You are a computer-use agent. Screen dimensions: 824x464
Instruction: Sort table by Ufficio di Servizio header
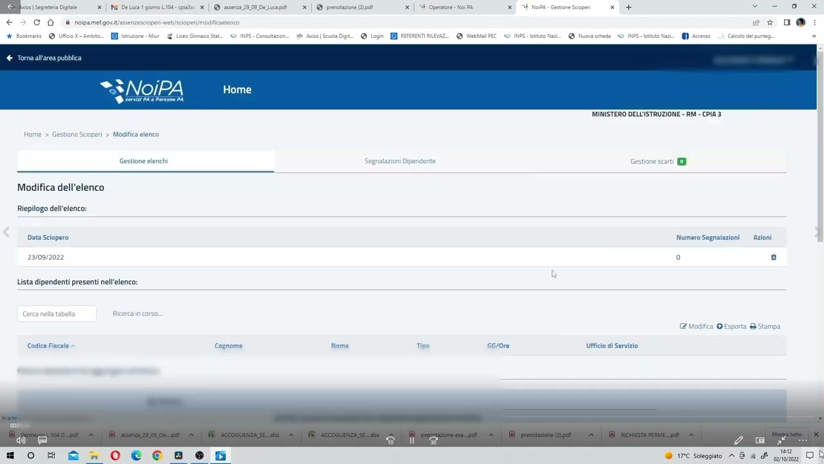coord(612,346)
